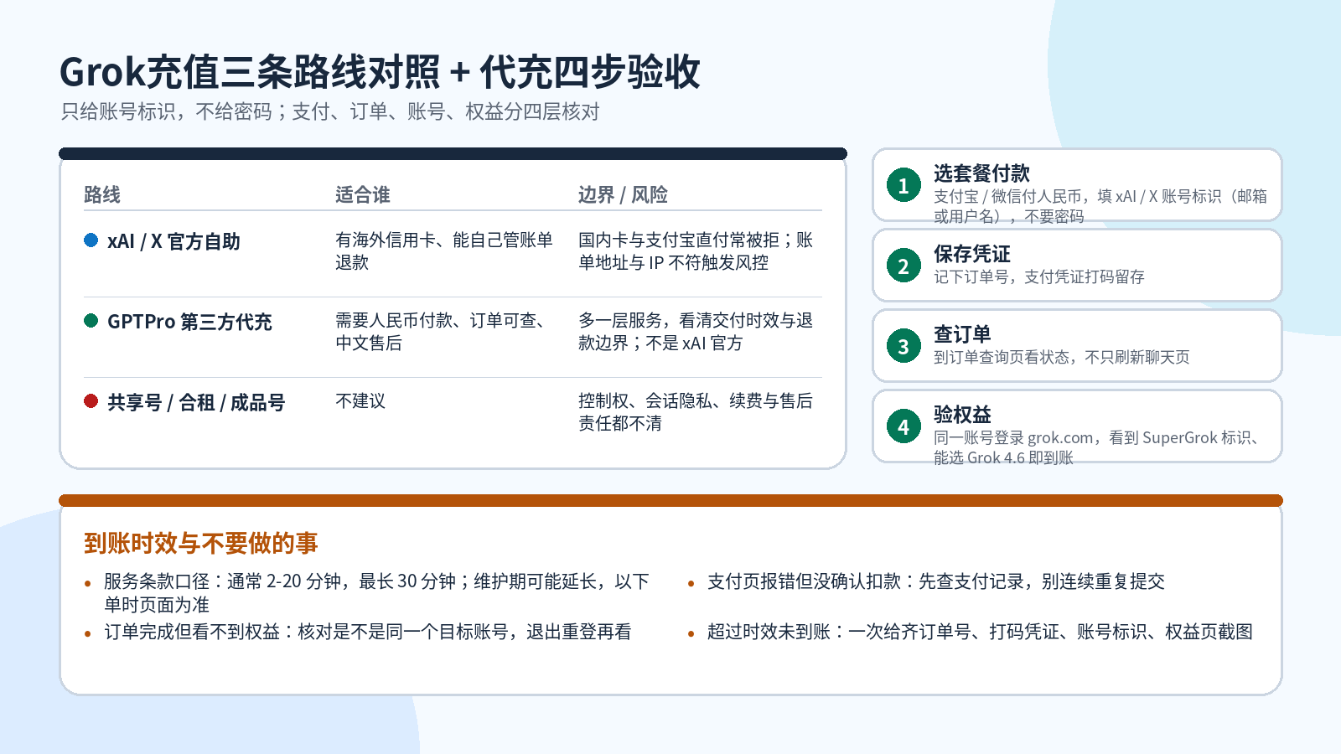Click the green step 4 circle
The width and height of the screenshot is (1341, 754).
[903, 426]
